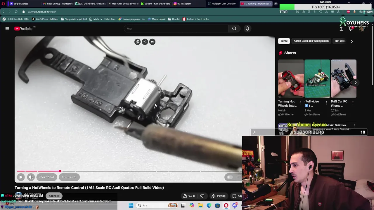374x210 pixels.
Task: Open Techno > Sci-fi font bookmark
Action: point(195,19)
